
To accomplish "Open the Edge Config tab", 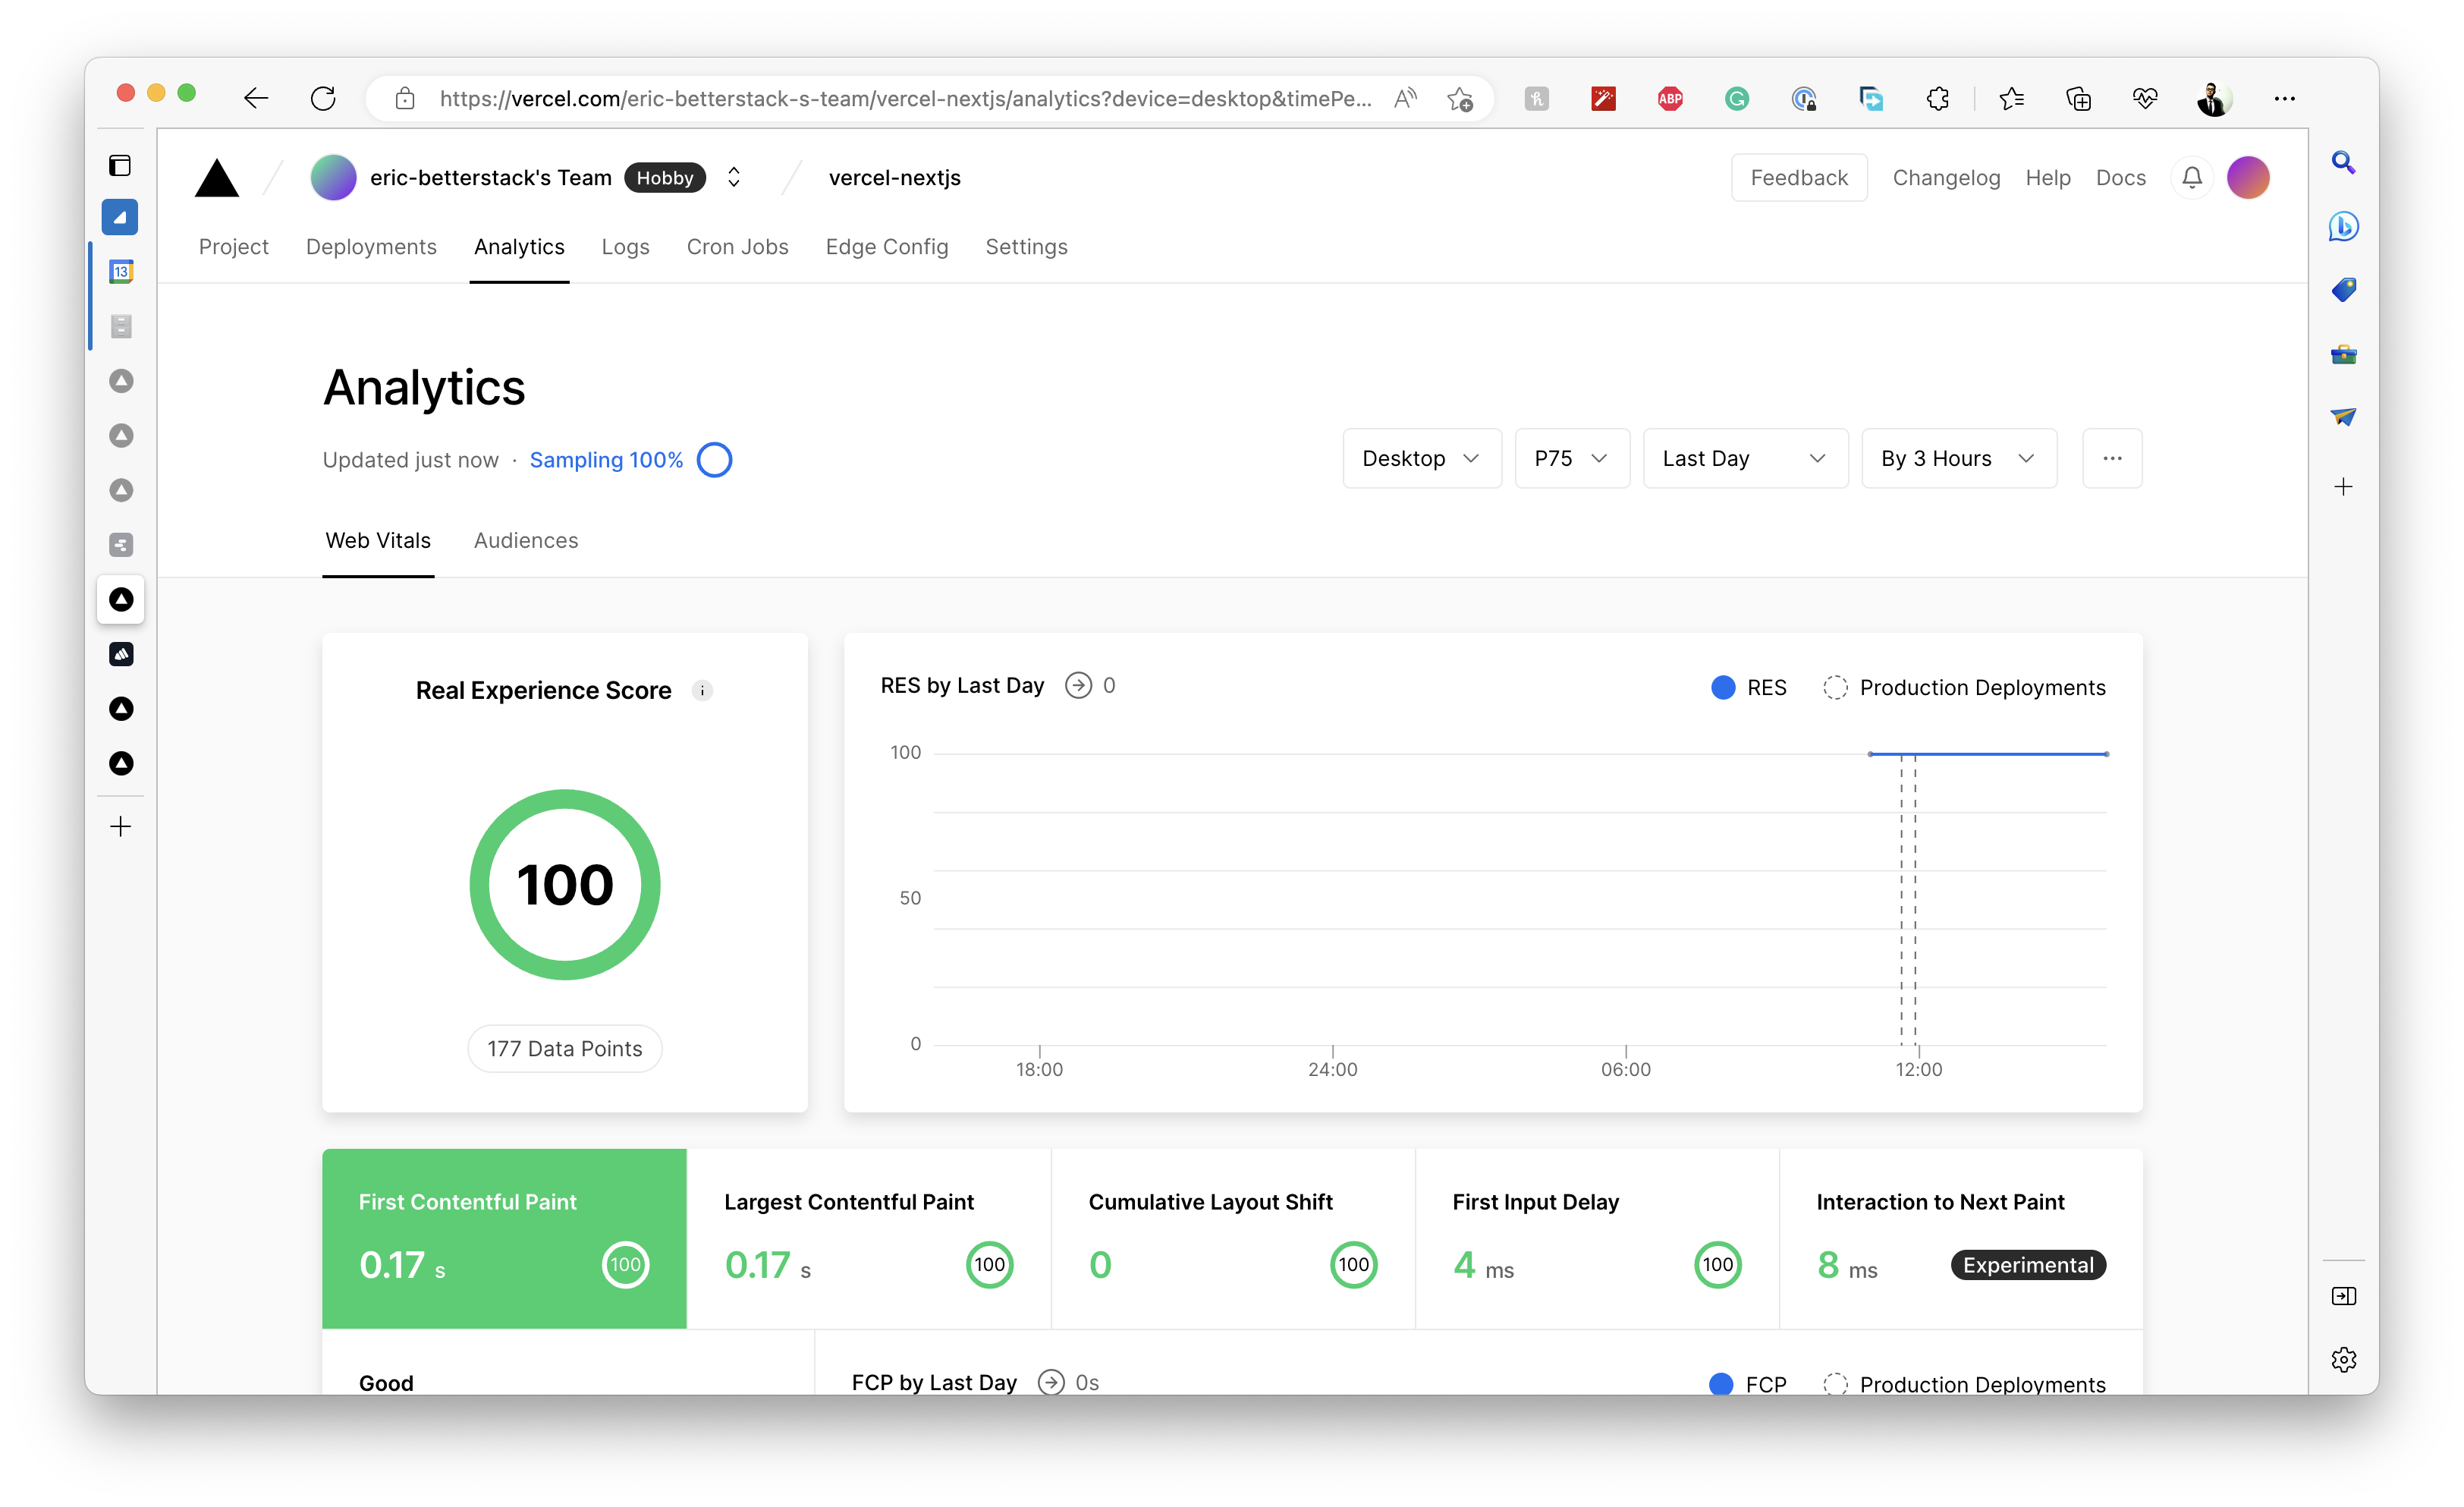I will 886,246.
